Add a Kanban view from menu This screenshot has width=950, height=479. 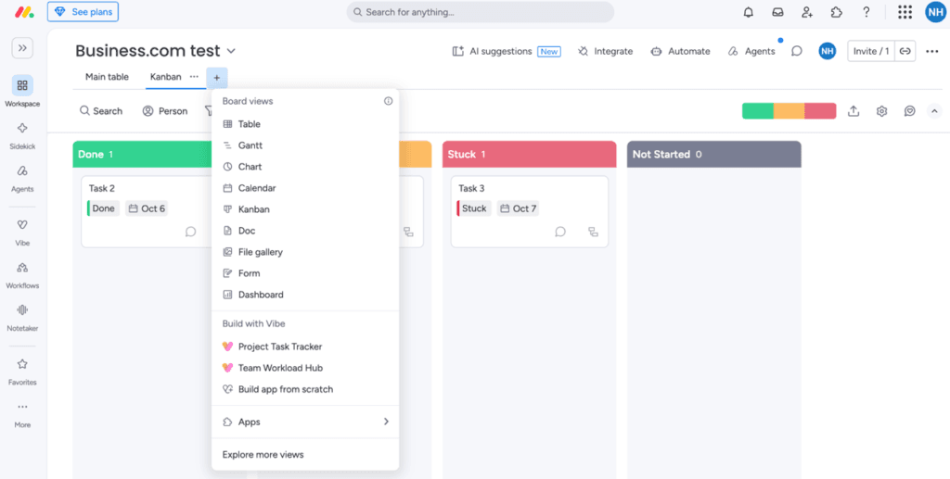tap(304, 209)
